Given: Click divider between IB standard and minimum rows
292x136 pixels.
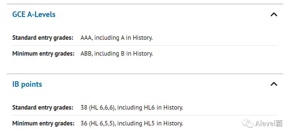Looking at the screenshot, I should (145, 115).
